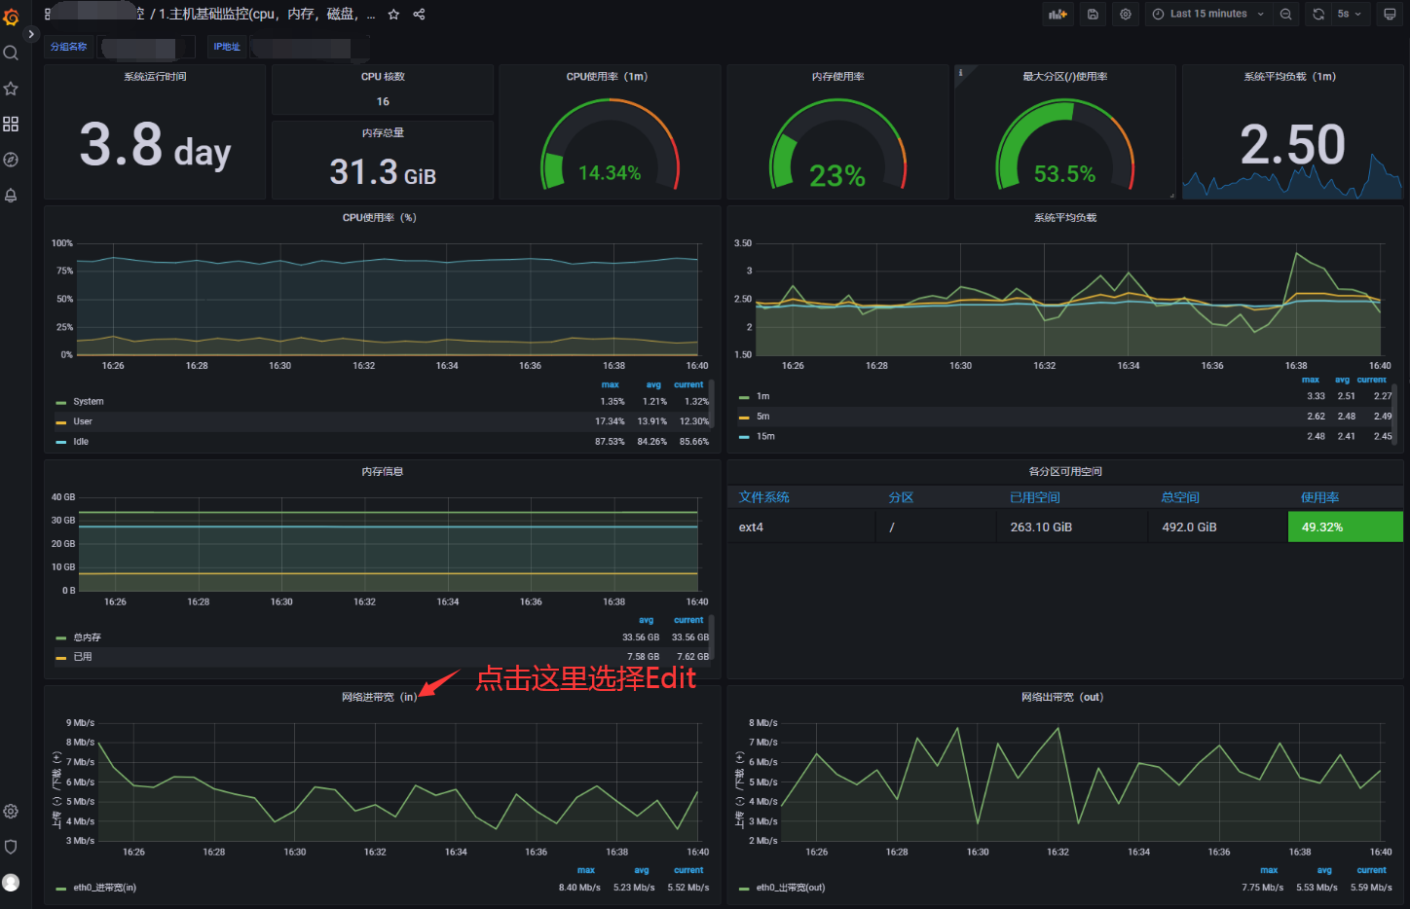Click the Add panel toolbar icon

1057,15
